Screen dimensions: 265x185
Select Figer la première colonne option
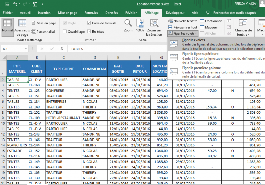click(202, 68)
